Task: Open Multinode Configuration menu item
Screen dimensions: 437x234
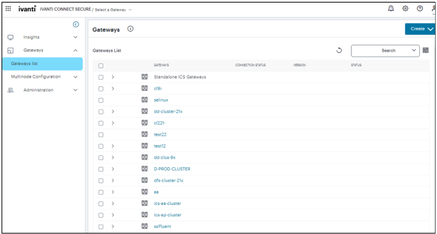Action: pyautogui.click(x=35, y=77)
